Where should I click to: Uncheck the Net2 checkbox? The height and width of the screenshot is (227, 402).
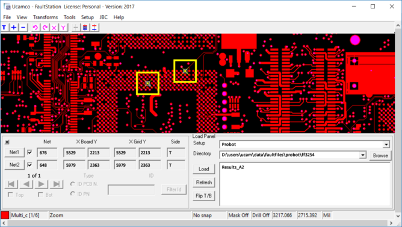tap(29, 164)
